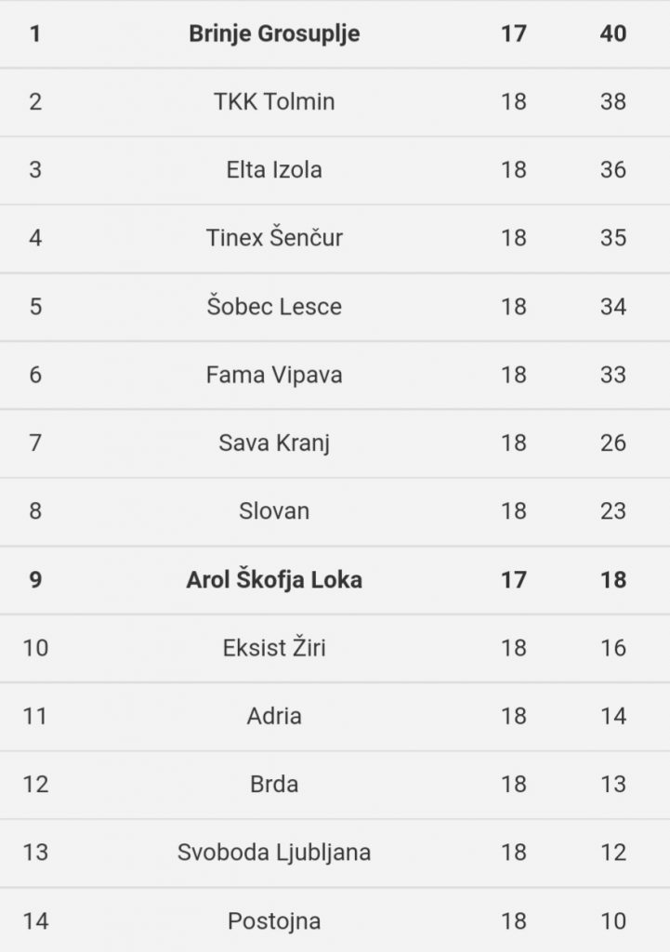Open the Šobec Lesce team entry
Screen dimensions: 670x952
[274, 306]
